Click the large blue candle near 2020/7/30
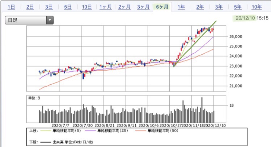 tap(83, 76)
